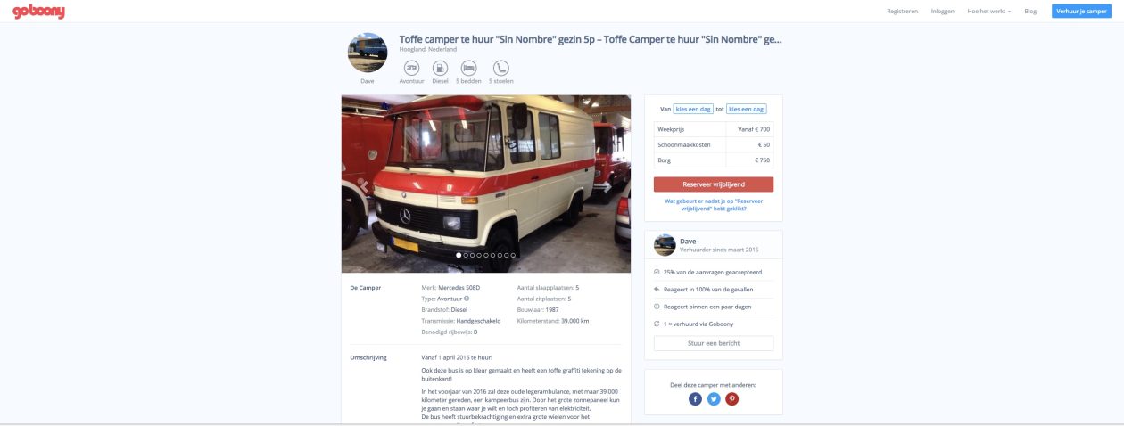Select the Avontuur camper type icon

coord(412,67)
